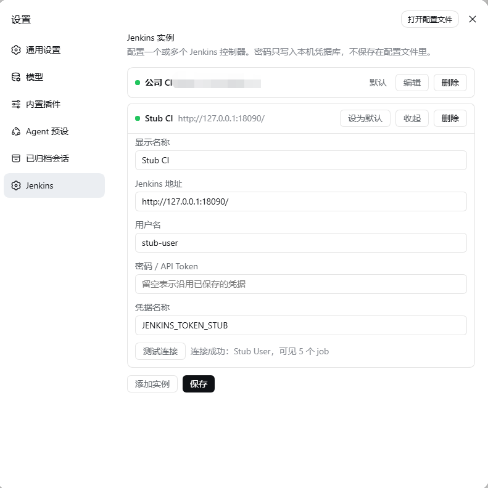
Task: Focus the Jenkins 地址 input field
Action: pyautogui.click(x=300, y=201)
